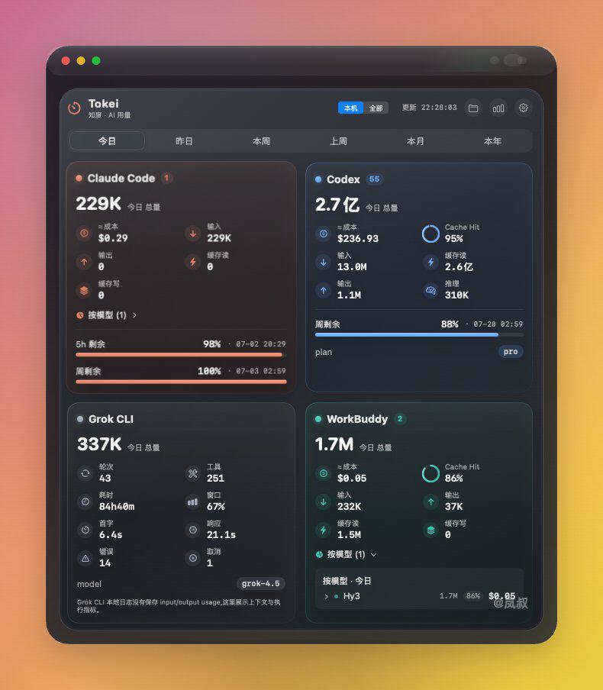Click the Codex reasoning brain icon

tap(430, 290)
